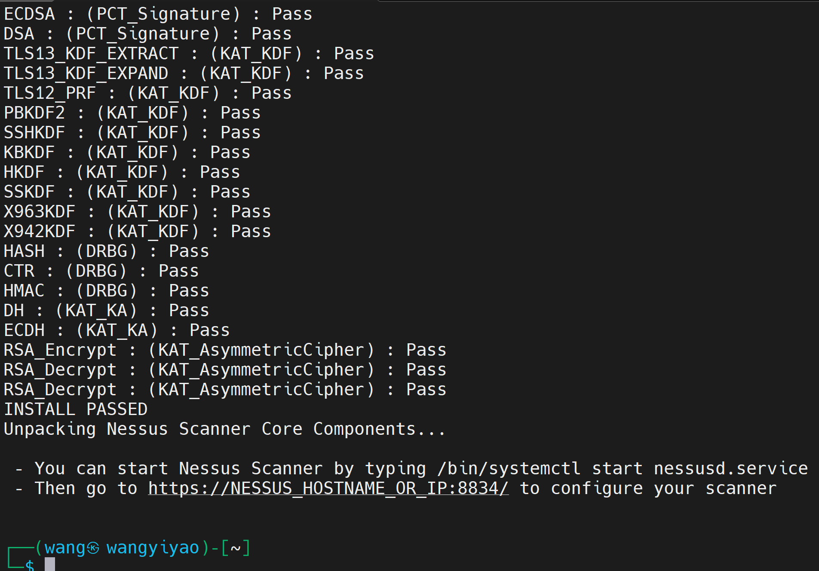Click the INSTALL PASSED text
Image resolution: width=819 pixels, height=571 pixels.
click(x=76, y=409)
